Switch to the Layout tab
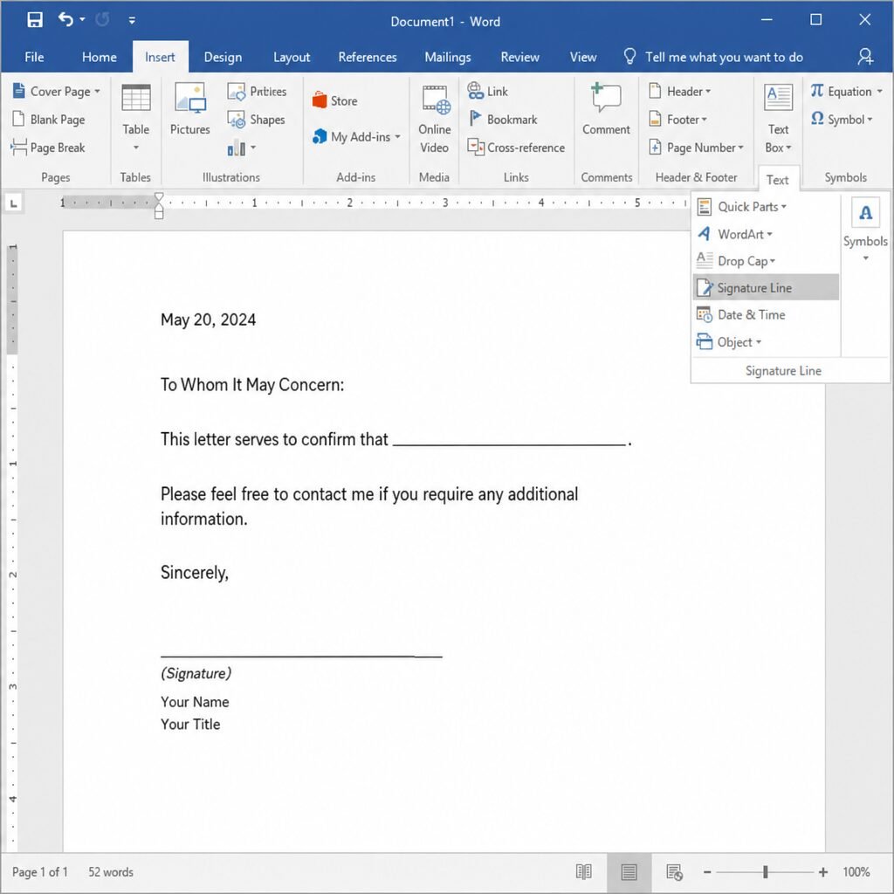The width and height of the screenshot is (894, 894). (292, 57)
